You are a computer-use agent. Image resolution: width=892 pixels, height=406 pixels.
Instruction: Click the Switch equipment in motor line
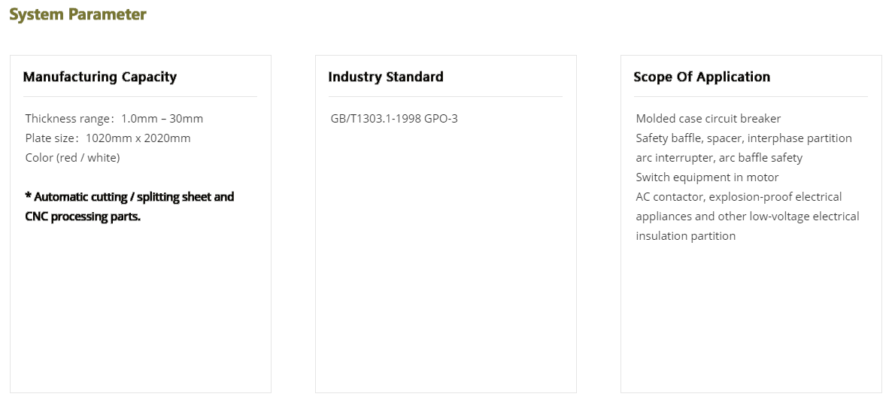coord(707,177)
